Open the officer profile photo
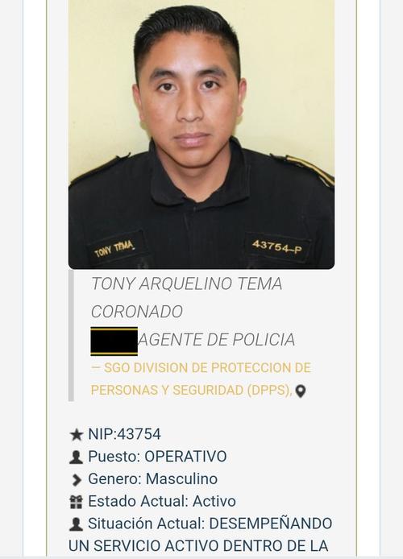Viewport: 403px width, 559px height. [201, 134]
